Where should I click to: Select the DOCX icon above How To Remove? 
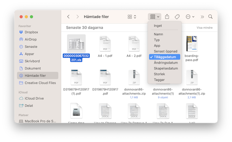(x=134, y=111)
